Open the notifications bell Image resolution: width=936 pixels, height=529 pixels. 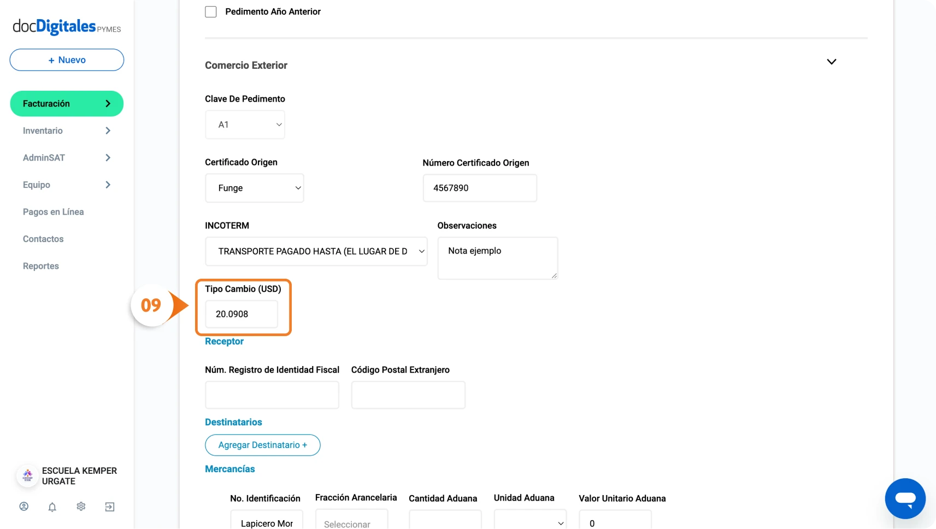(52, 507)
